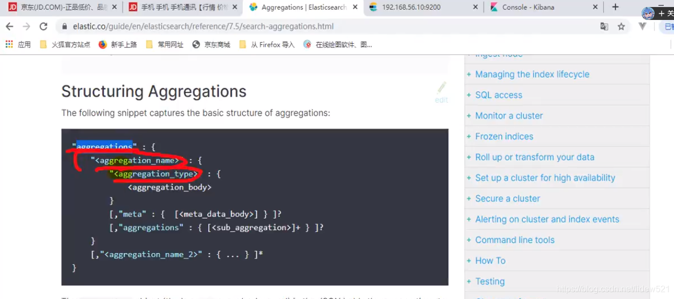Go forward to the next page

tap(26, 26)
